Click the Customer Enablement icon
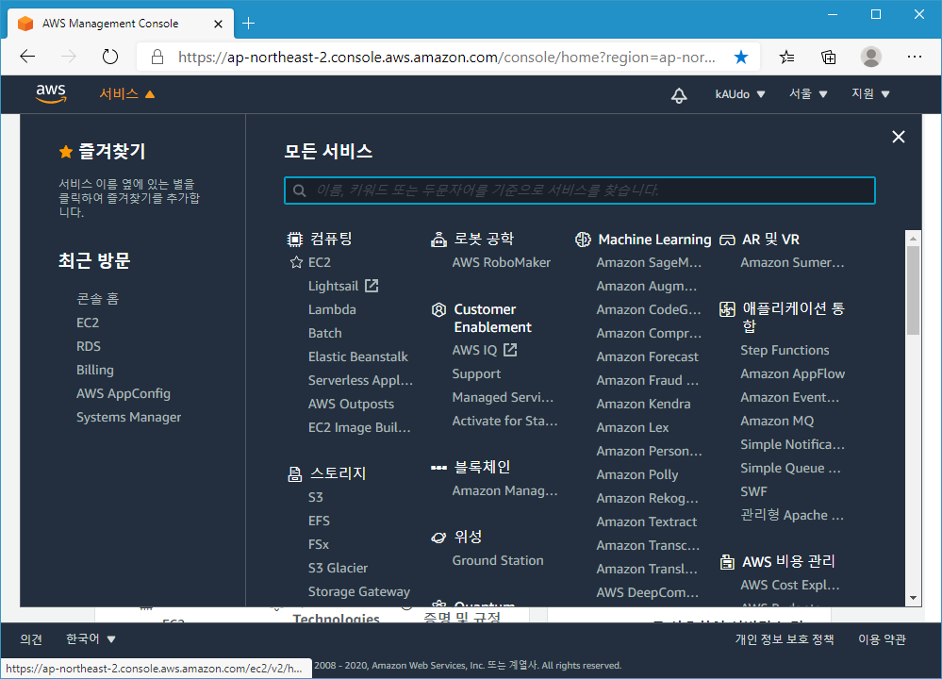942x679 pixels. [x=438, y=309]
